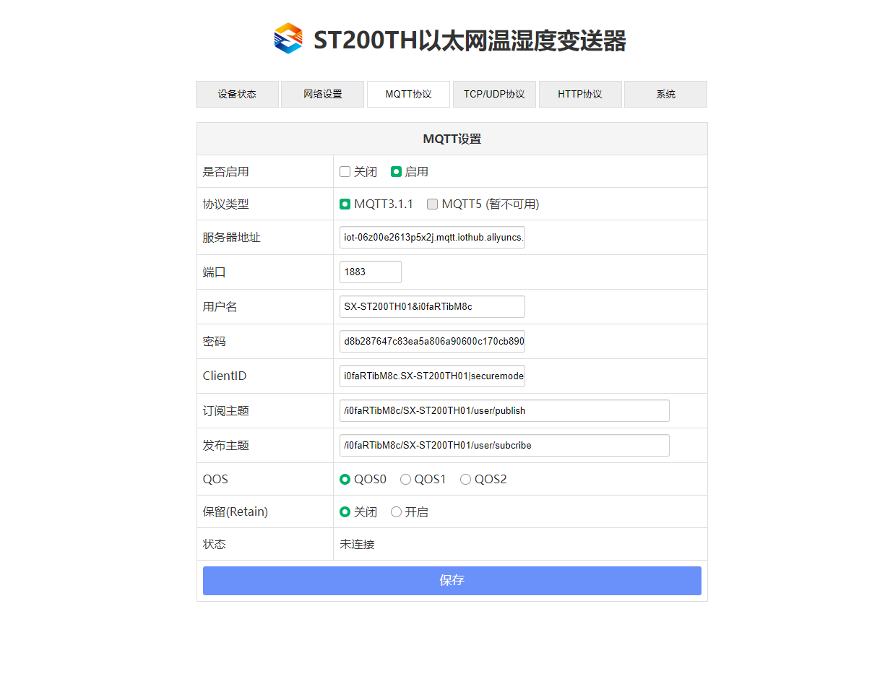Go to the HTTP协议 tab
The image size is (872, 700).
coord(579,95)
